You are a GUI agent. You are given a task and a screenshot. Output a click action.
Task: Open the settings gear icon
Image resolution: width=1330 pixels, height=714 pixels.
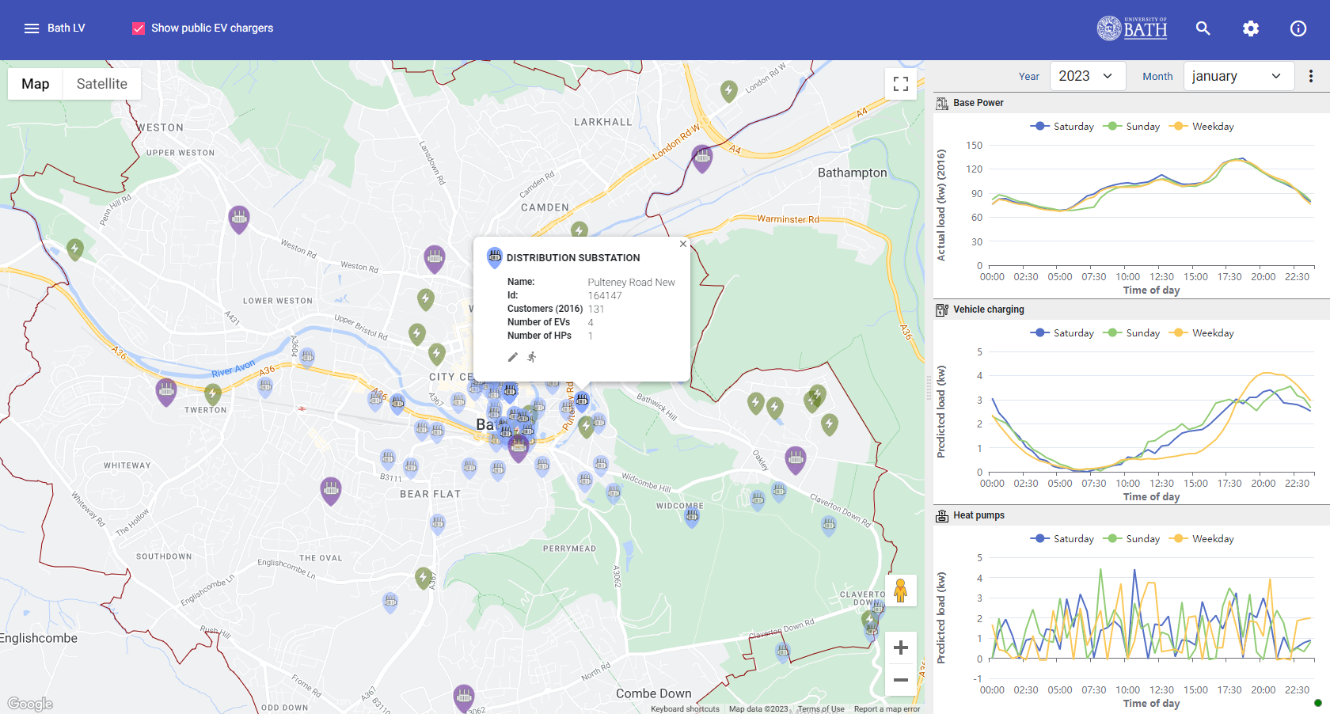point(1250,28)
